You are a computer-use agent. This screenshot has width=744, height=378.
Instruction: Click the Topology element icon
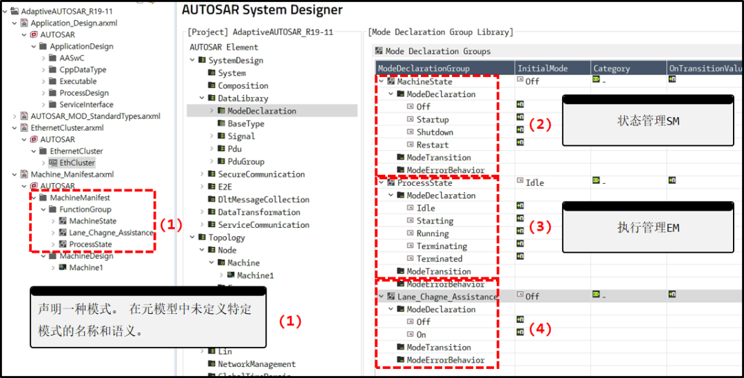(202, 238)
